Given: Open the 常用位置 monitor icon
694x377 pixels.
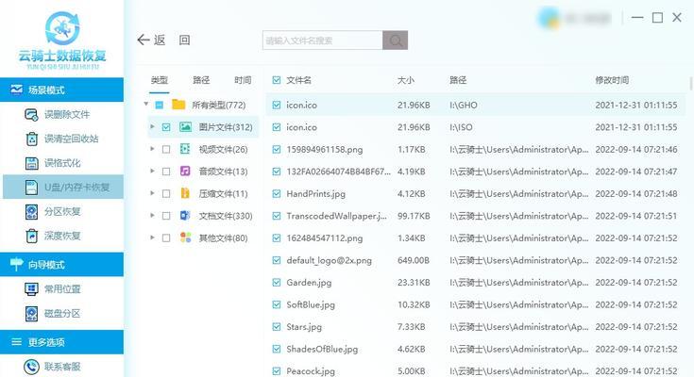Looking at the screenshot, I should pyautogui.click(x=31, y=289).
